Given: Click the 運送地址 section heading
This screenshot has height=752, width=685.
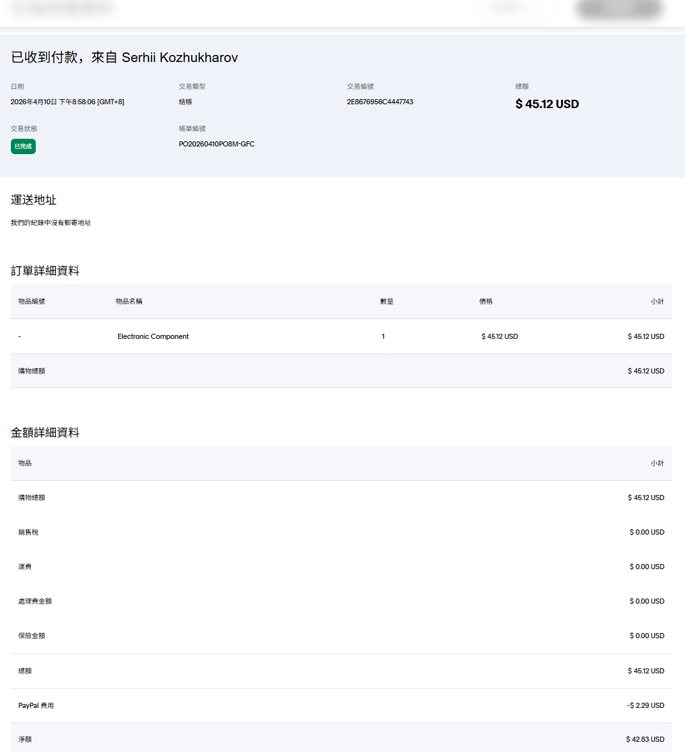Looking at the screenshot, I should coord(34,200).
